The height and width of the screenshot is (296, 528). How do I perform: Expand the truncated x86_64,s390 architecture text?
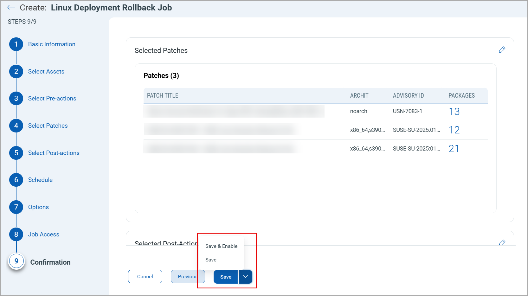click(x=367, y=130)
